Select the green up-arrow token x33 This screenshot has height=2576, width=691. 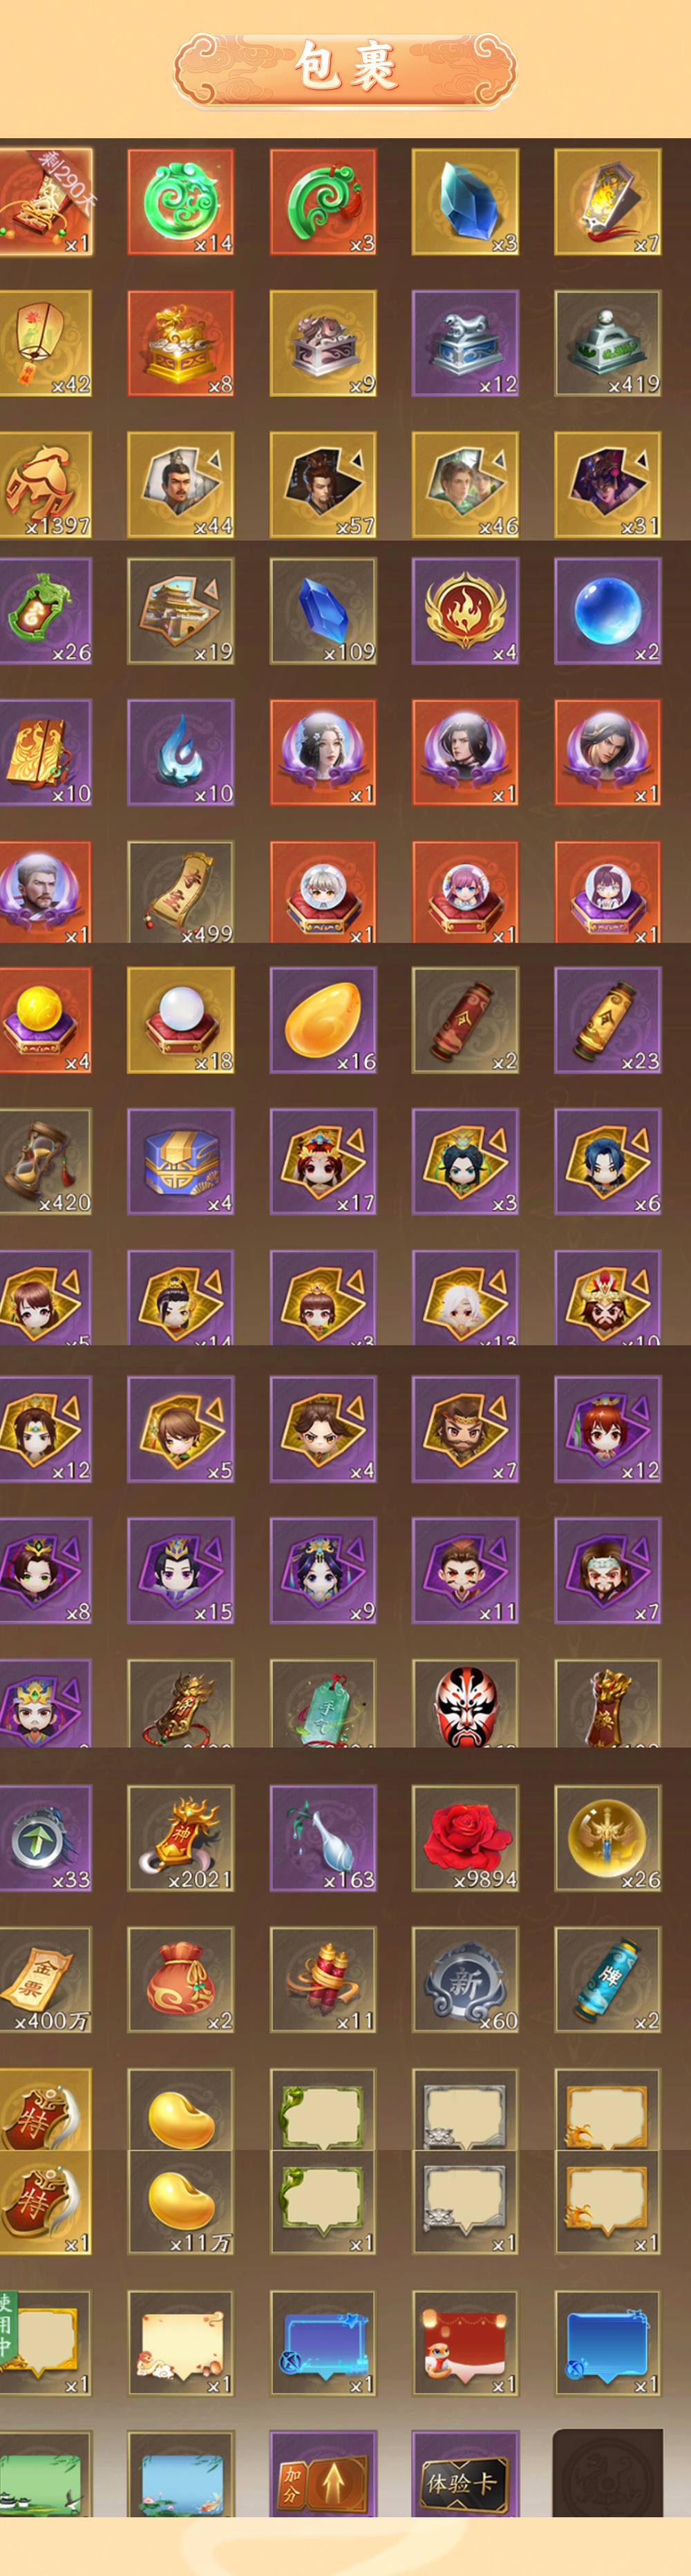click(45, 1838)
